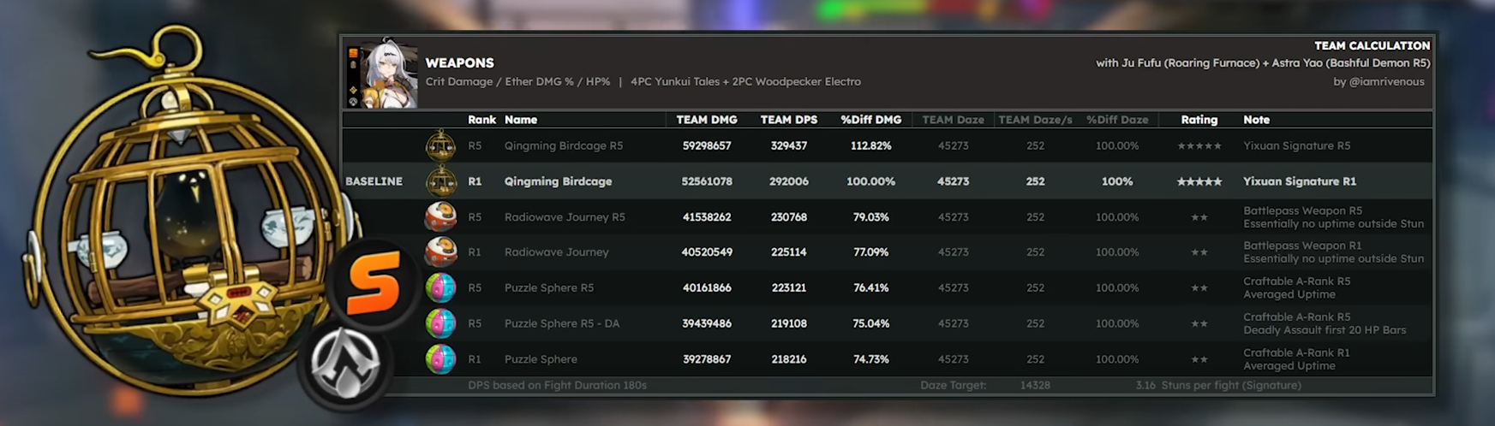The height and width of the screenshot is (426, 1495).
Task: Click the Yixuan character portrait
Action: [388, 74]
